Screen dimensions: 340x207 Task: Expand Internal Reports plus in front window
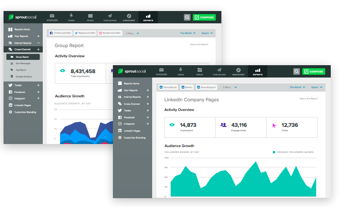[148, 97]
